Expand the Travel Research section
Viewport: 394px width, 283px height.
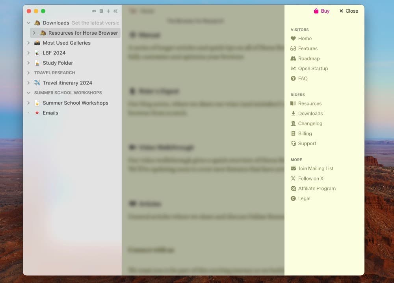pyautogui.click(x=28, y=73)
